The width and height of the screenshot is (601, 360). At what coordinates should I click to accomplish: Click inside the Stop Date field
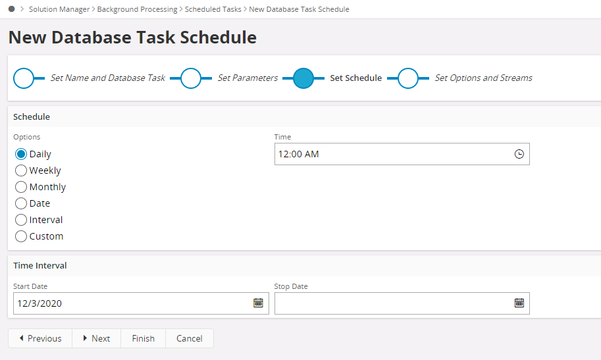pos(392,303)
